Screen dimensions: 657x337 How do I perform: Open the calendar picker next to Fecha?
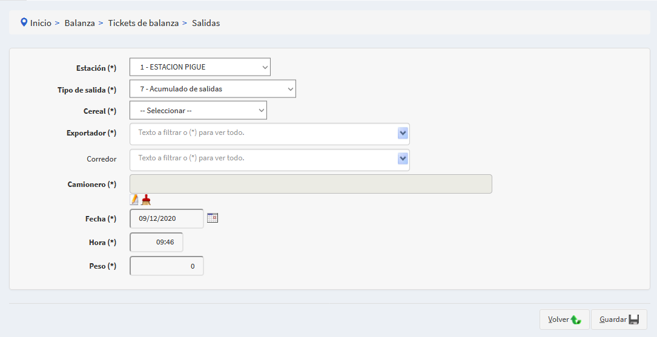point(212,218)
